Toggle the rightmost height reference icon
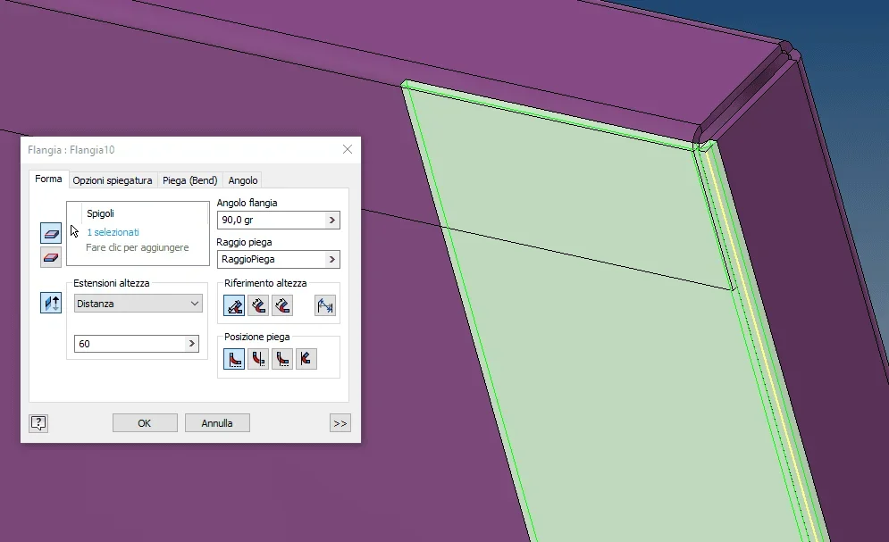 point(325,306)
